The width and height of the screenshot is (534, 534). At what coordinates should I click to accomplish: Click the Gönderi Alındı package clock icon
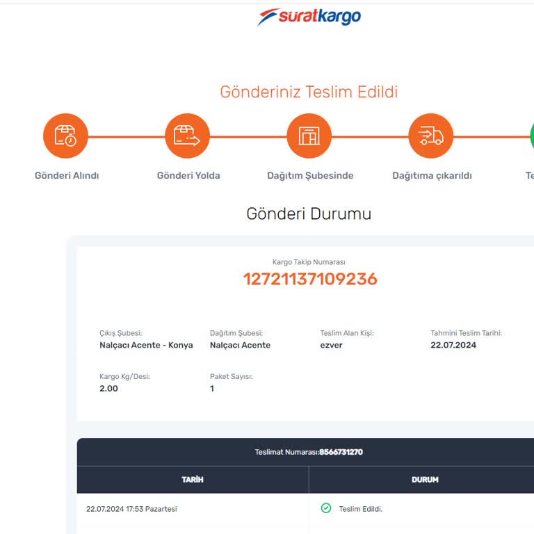65,136
